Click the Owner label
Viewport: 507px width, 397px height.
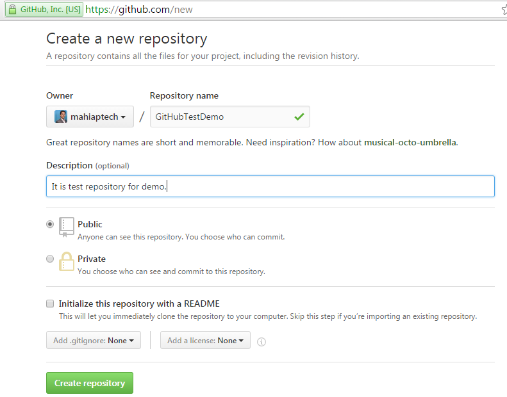tap(60, 95)
